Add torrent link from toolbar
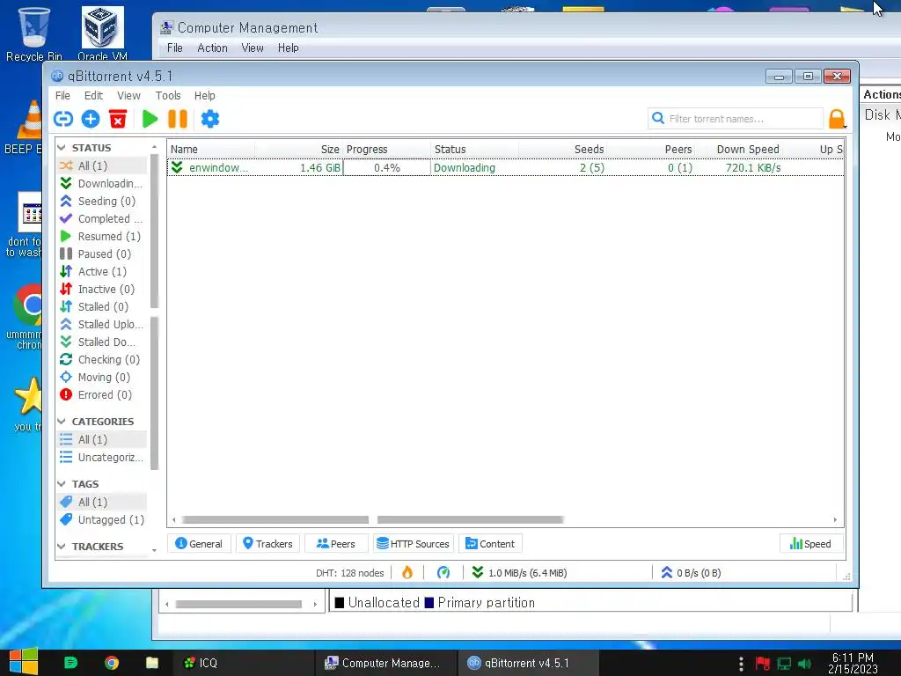This screenshot has height=676, width=901. [x=63, y=119]
